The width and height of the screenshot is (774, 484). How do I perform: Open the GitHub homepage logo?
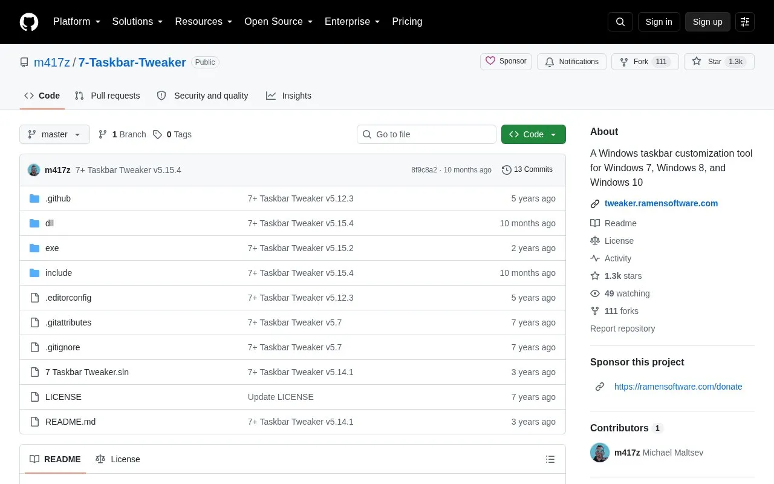click(29, 22)
